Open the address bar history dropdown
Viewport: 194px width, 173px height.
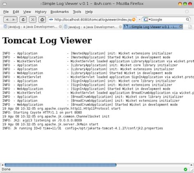140,20
